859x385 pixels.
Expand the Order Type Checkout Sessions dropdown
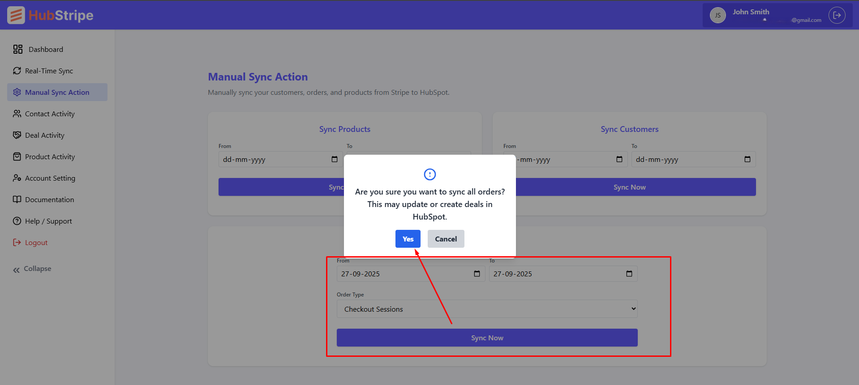(x=487, y=309)
